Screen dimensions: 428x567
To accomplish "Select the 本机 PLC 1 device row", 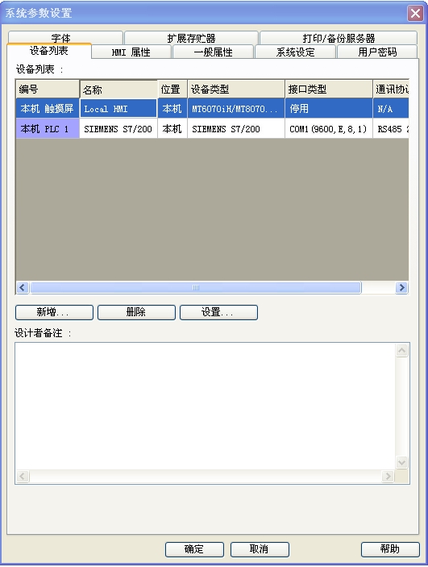I will point(212,128).
